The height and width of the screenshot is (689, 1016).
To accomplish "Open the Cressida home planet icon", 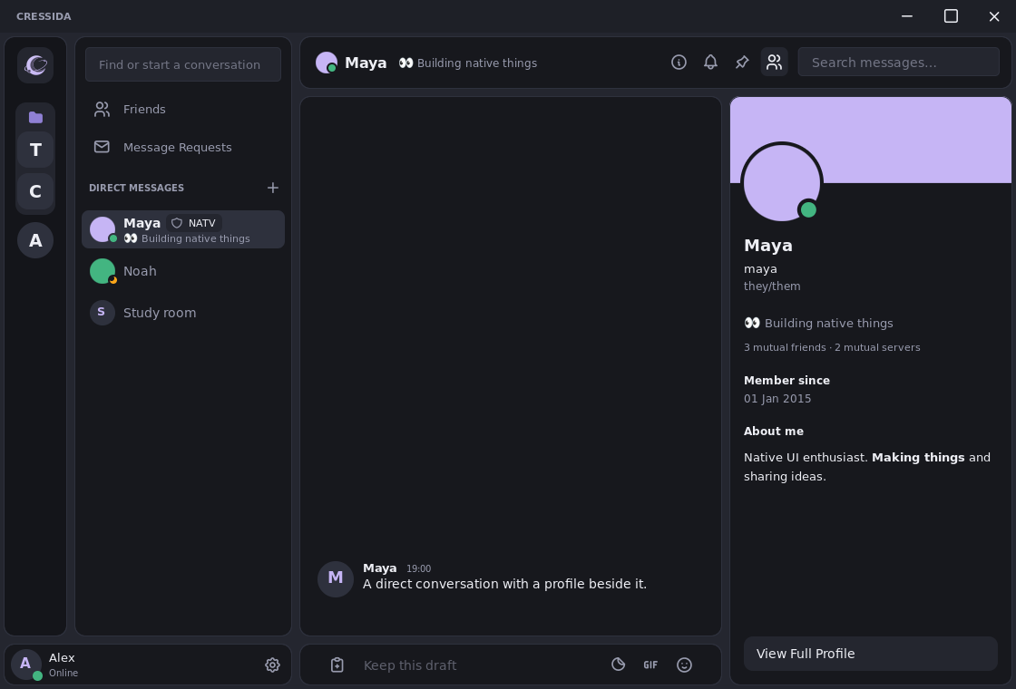I will 35,64.
